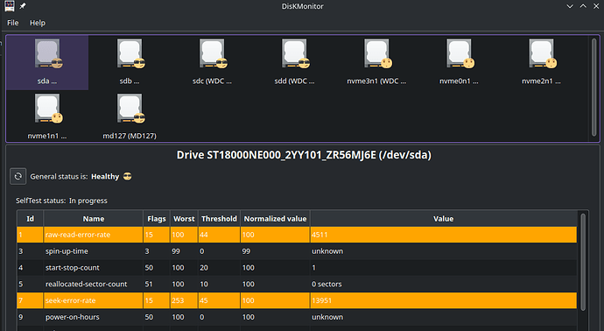Viewport: 604px width, 331px height.
Task: Click the refresh drive status button
Action: [18, 176]
